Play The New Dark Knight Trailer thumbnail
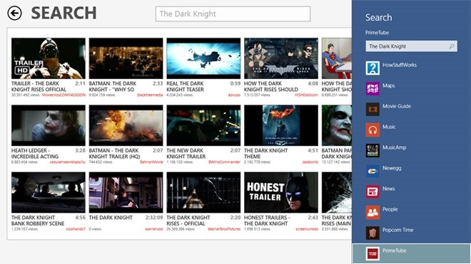The height and width of the screenshot is (264, 471). click(x=203, y=125)
